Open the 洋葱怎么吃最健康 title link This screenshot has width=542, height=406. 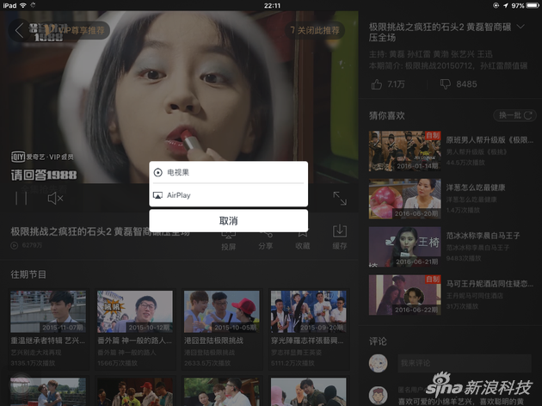(476, 188)
